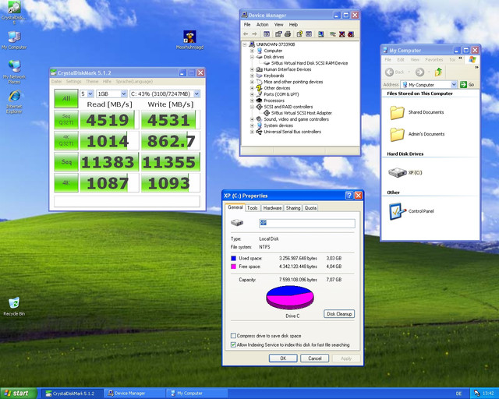499x399 pixels.
Task: Click the Start button
Action: (19, 394)
